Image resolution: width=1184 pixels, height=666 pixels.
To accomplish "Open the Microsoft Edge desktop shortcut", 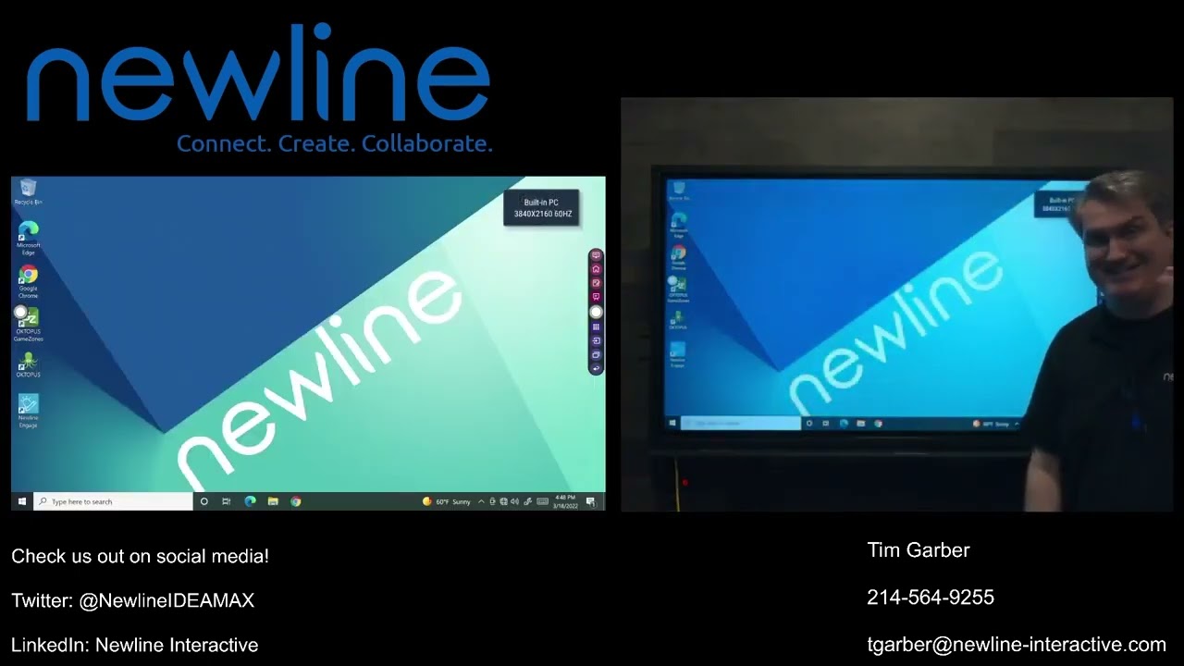I will (x=29, y=238).
